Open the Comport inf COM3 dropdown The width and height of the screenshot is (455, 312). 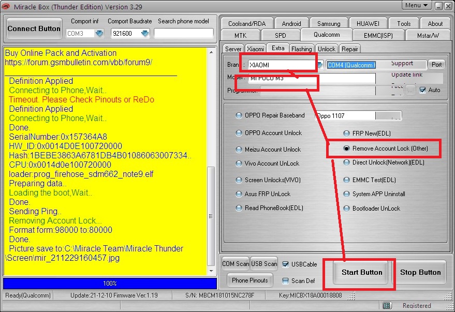click(x=99, y=33)
